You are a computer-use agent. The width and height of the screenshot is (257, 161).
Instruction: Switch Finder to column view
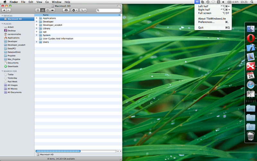(48, 10)
